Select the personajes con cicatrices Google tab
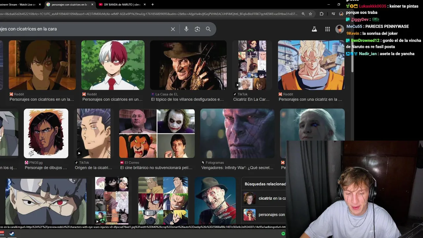 (69, 5)
